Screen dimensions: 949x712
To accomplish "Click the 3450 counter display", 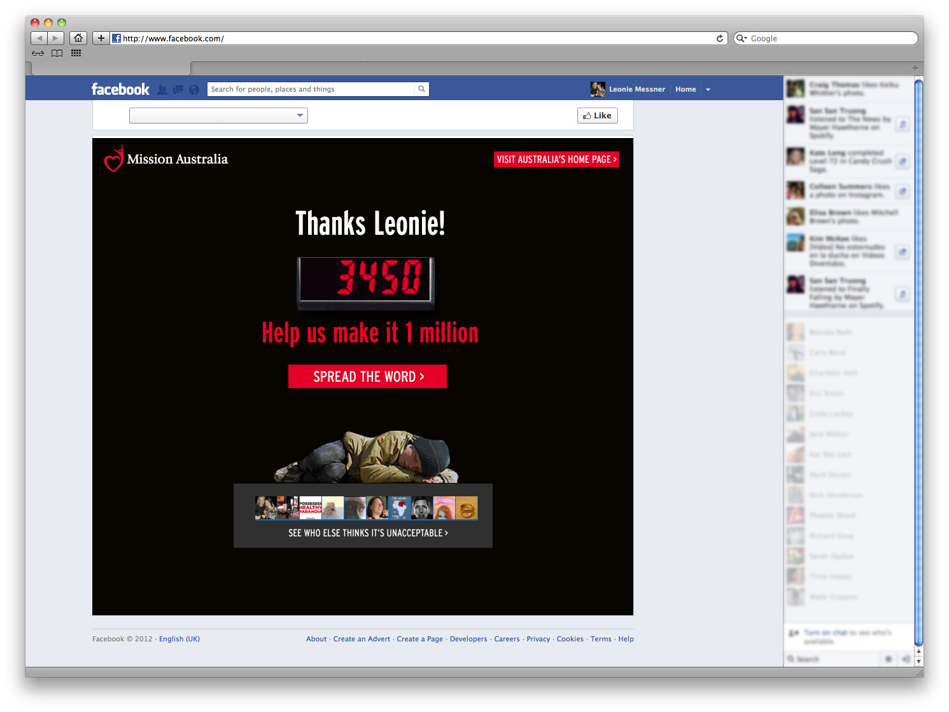I will [x=366, y=283].
